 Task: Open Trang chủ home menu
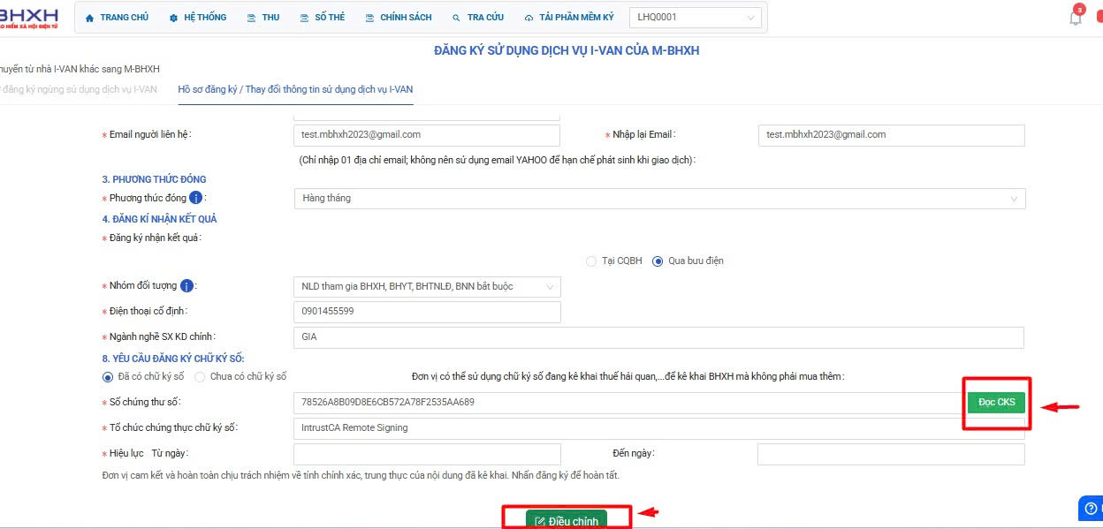click(117, 18)
